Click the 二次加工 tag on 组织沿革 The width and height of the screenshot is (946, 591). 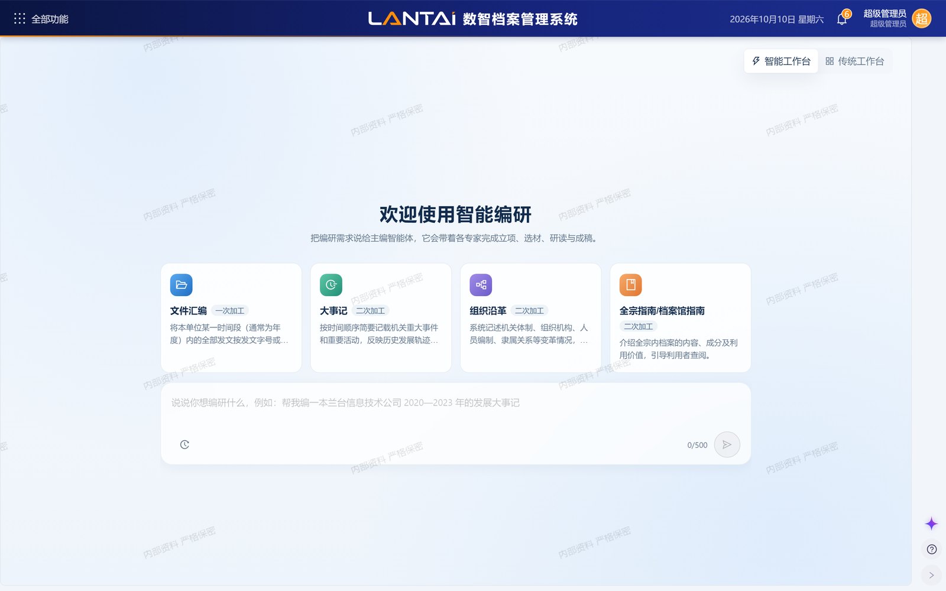pos(530,311)
